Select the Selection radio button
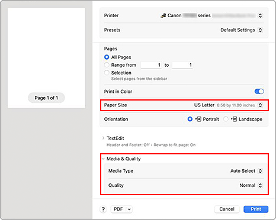Screen dimensions: 276x220 click(x=107, y=73)
